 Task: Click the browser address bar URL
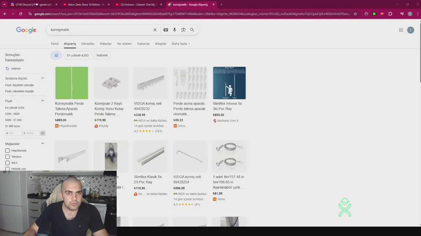[192, 14]
